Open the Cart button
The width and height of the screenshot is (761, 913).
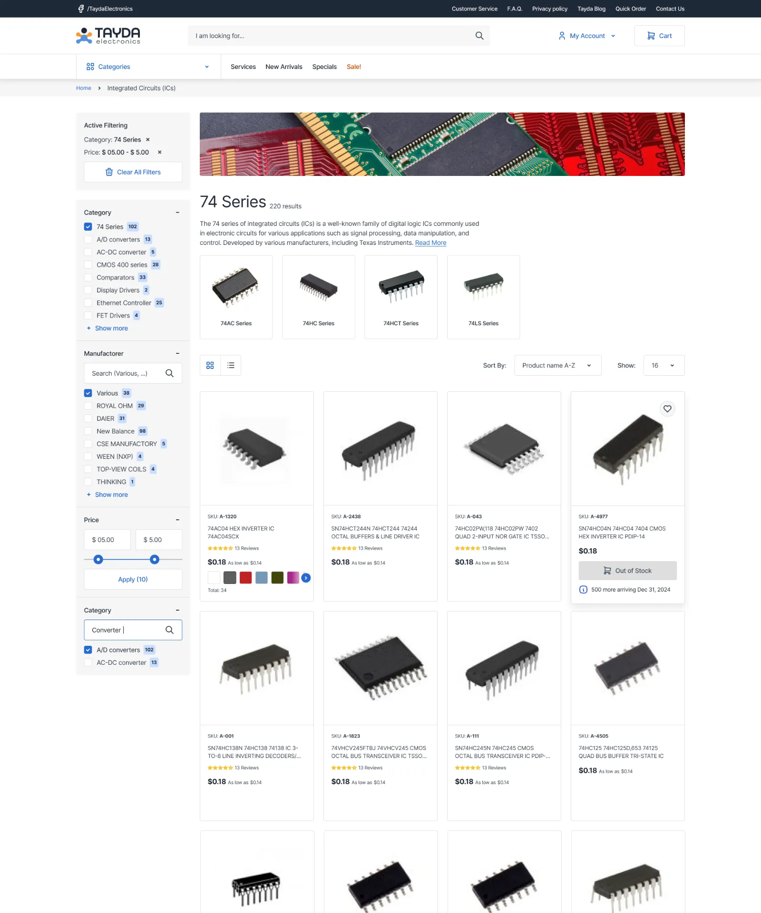[659, 36]
